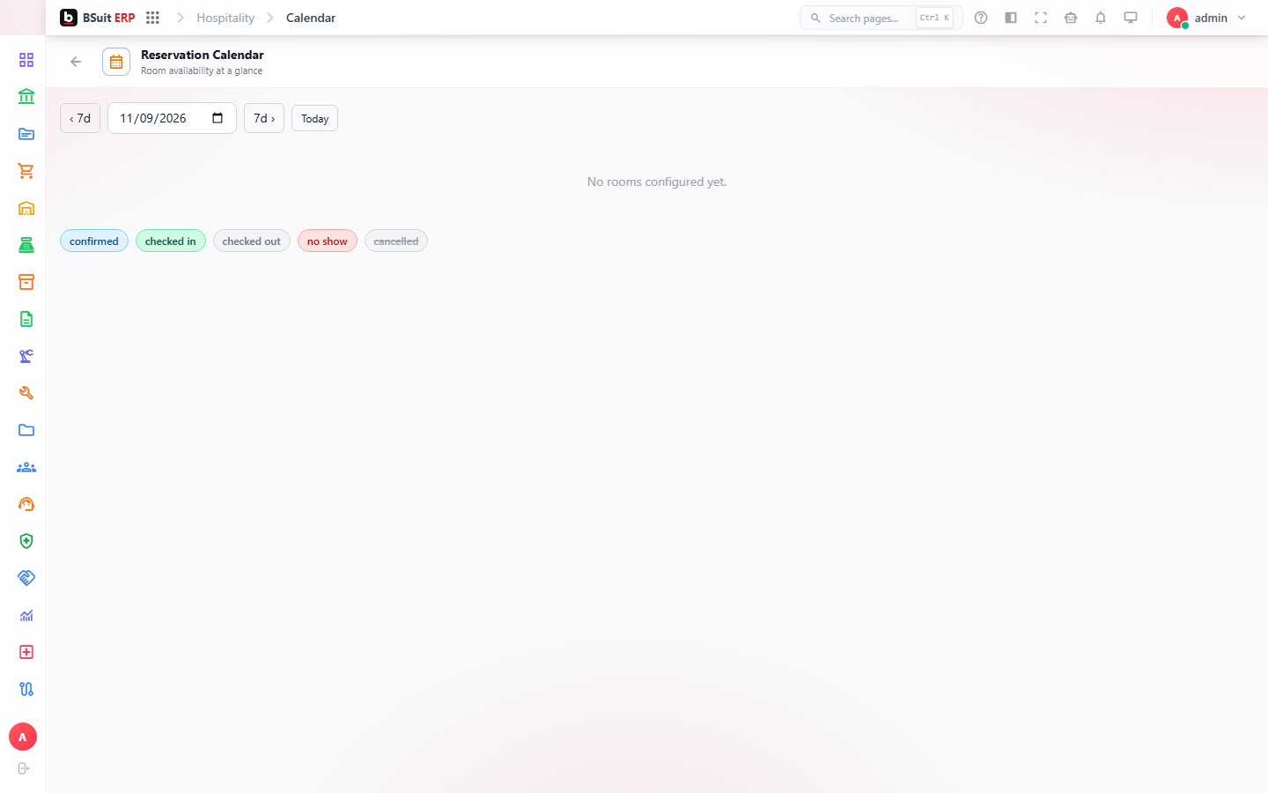This screenshot has width=1268, height=793.
Task: Open the help question mark icon
Action: click(981, 18)
